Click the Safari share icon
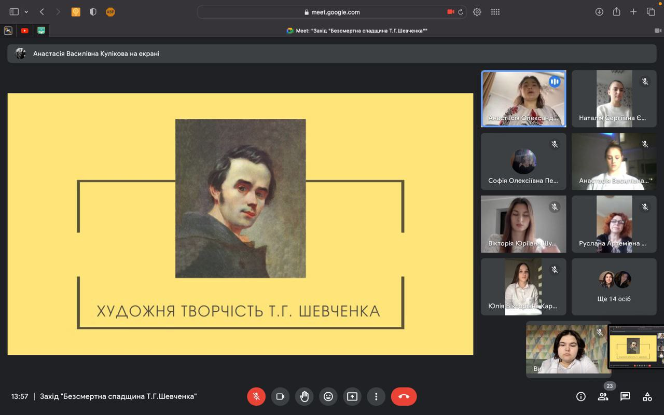Screen dimensions: 664x415 [616, 12]
